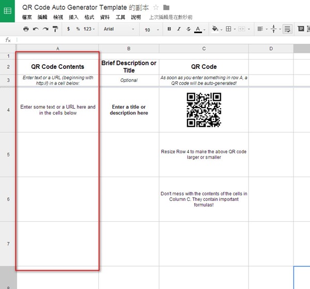Screen dimensions: 310x289
Task: Undo the last action
Action: 36,30
